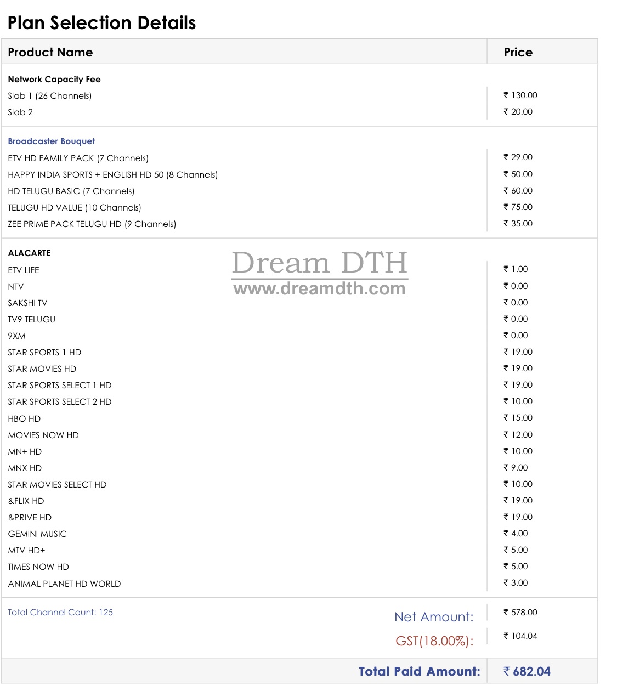Select the 'GEMINI MUSIC' channel row

point(37,534)
